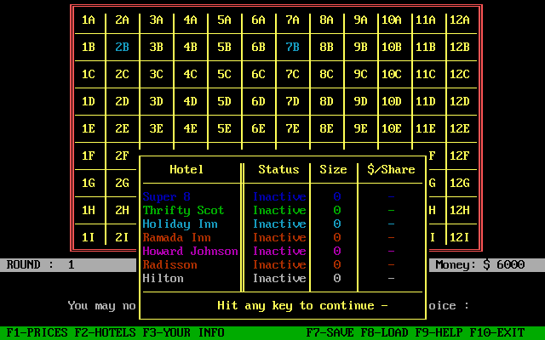The image size is (545, 340).
Task: Click the 'Hit any key to continue' prompt
Action: (302, 306)
